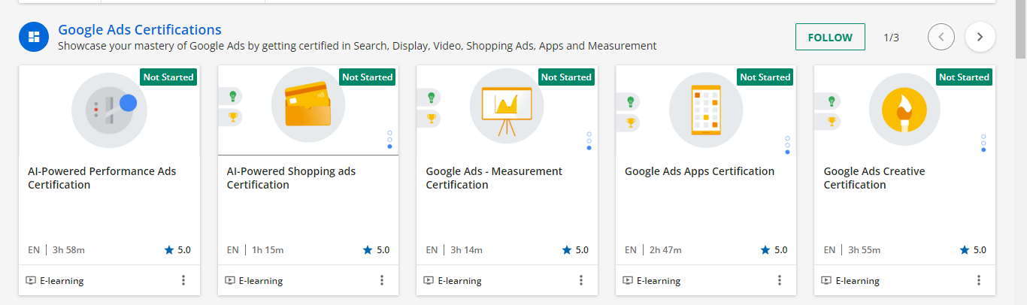Click Not Started badge on Apps Certification card

765,77
